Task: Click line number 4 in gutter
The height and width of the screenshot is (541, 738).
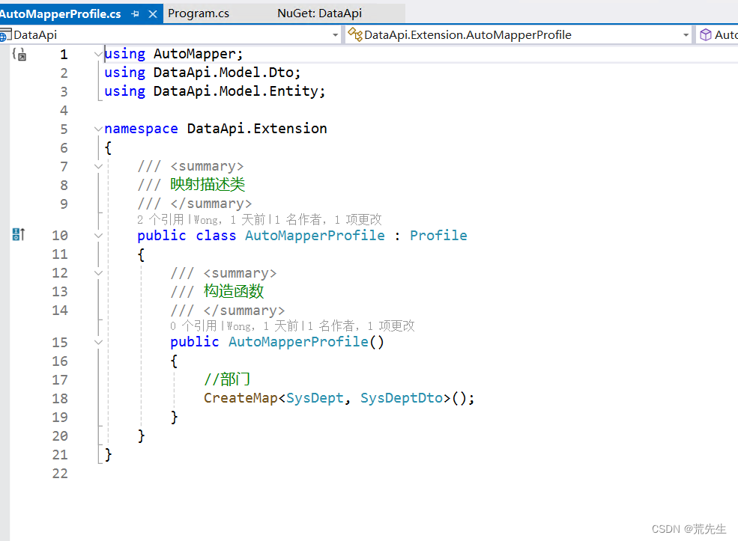Action: [64, 111]
